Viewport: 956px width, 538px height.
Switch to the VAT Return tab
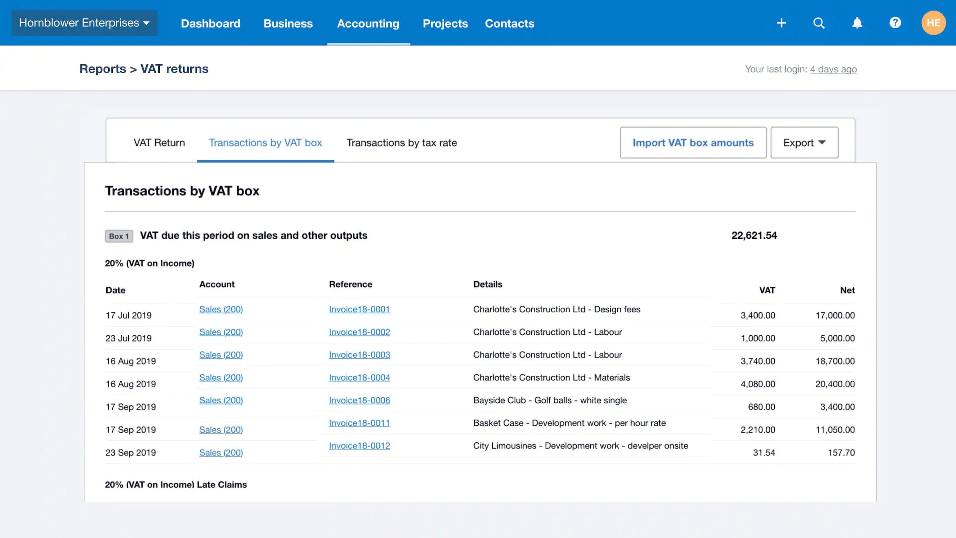[x=159, y=142]
